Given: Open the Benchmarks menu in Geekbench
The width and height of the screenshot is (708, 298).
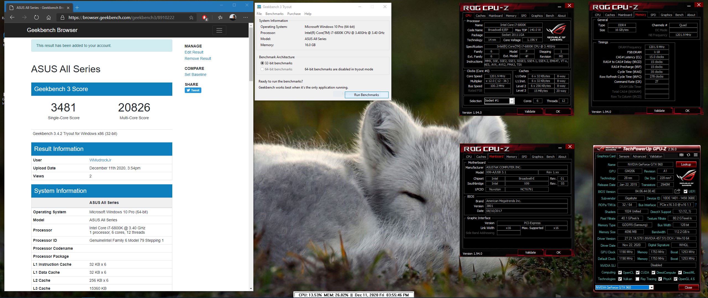Looking at the screenshot, I should pyautogui.click(x=274, y=14).
